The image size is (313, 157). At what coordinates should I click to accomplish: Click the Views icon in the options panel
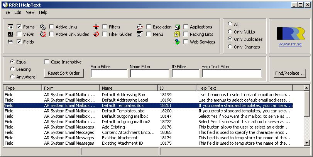10,34
